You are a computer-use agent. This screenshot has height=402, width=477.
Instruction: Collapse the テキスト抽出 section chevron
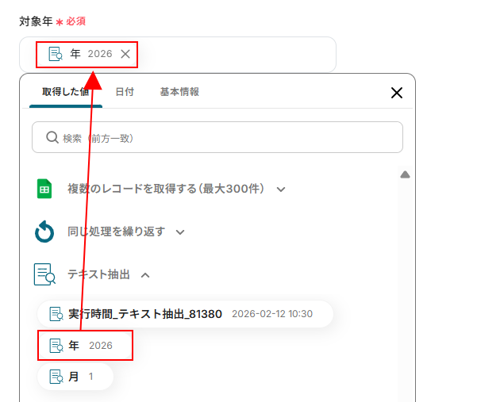pyautogui.click(x=145, y=275)
